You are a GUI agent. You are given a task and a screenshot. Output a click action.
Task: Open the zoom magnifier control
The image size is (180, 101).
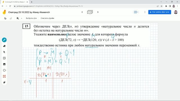pos(18,18)
